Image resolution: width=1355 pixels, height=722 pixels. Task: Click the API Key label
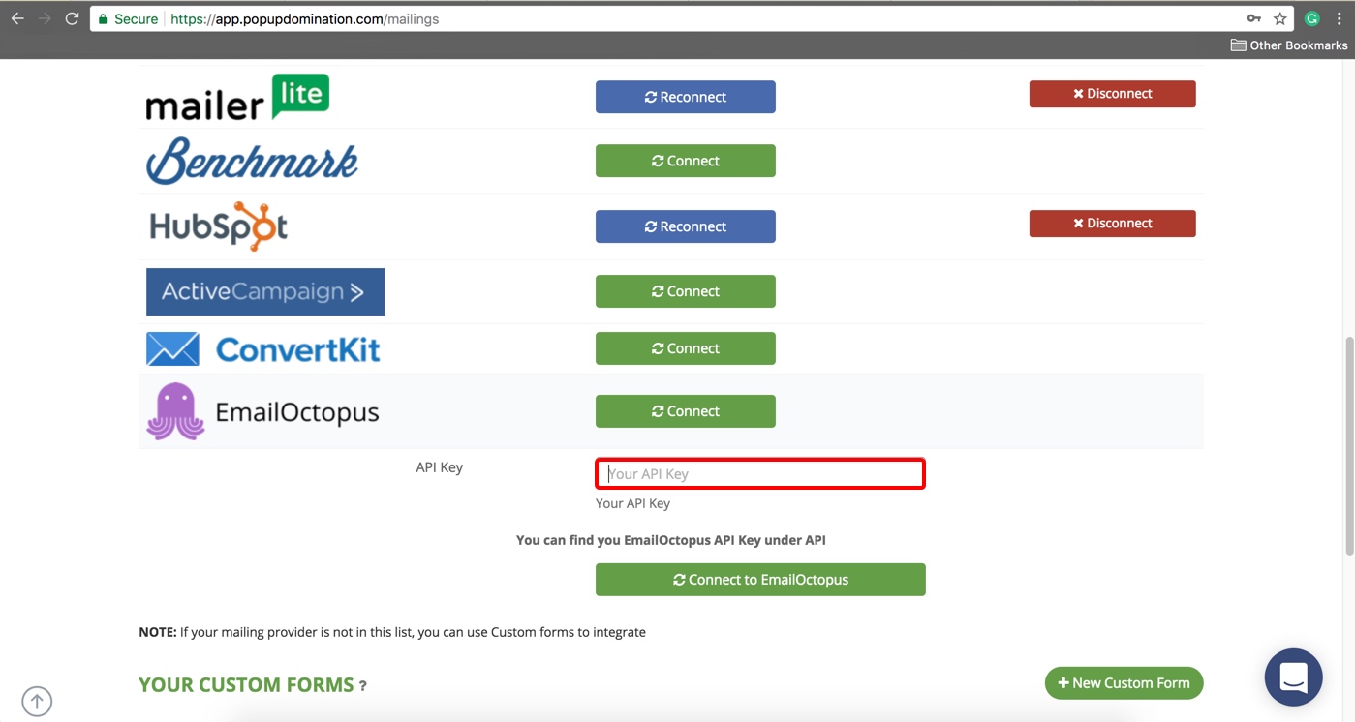pos(439,467)
